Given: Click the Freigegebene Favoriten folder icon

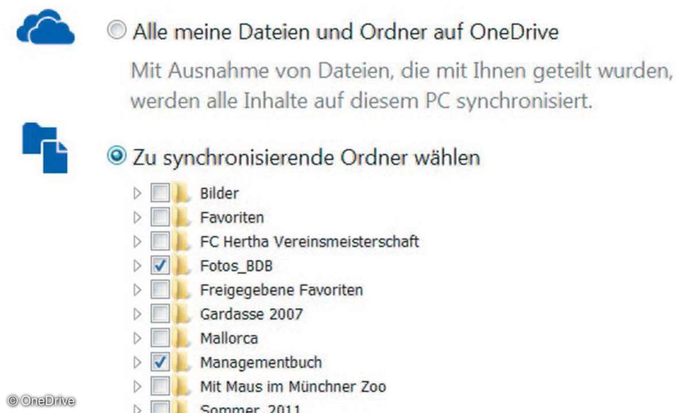Looking at the screenshot, I should (x=182, y=290).
